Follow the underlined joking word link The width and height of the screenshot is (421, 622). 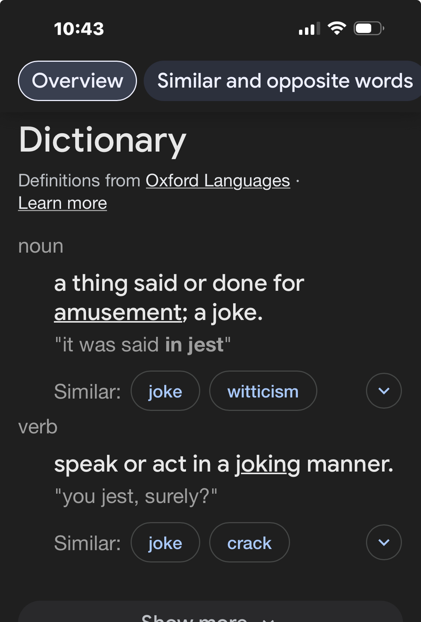tap(268, 464)
